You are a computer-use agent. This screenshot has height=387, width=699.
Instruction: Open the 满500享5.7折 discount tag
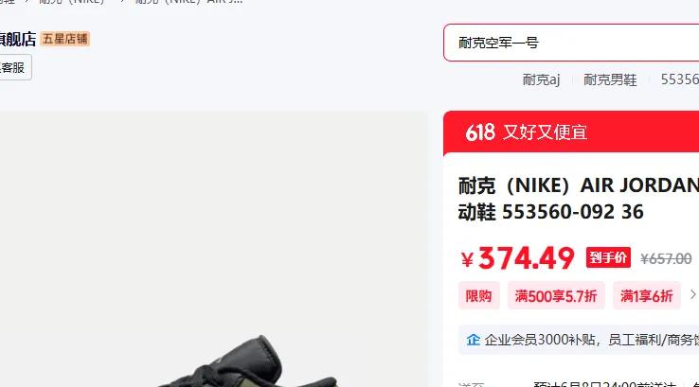pos(556,295)
